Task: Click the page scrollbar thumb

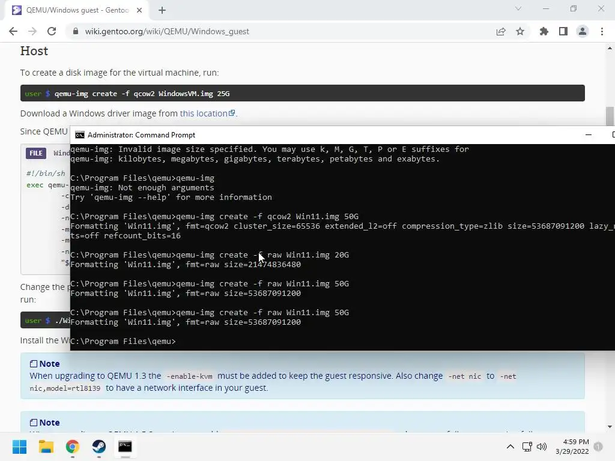Action: tap(610, 116)
